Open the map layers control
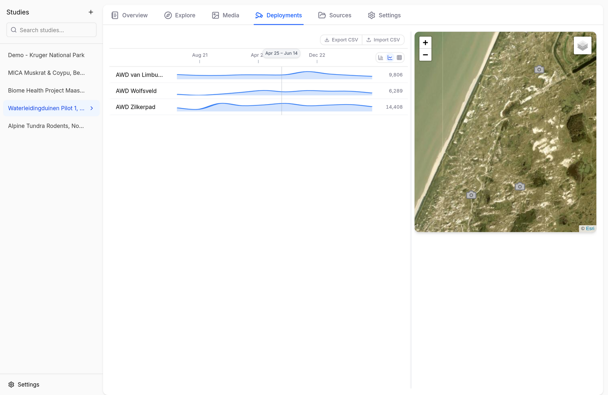The width and height of the screenshot is (608, 395). pyautogui.click(x=583, y=46)
